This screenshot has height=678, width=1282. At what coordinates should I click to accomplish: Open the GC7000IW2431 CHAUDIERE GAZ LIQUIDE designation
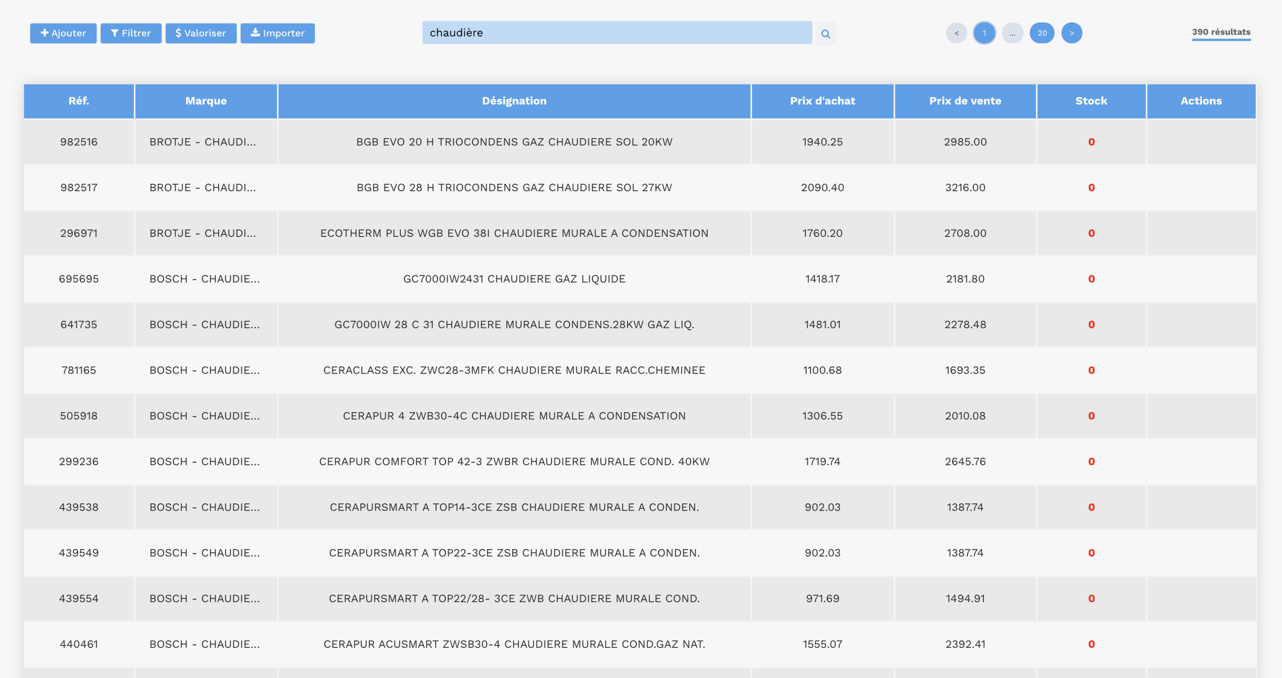coord(514,279)
